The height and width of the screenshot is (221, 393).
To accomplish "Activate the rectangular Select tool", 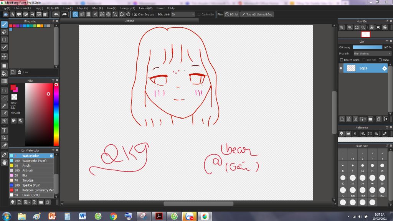I will coord(4,91).
